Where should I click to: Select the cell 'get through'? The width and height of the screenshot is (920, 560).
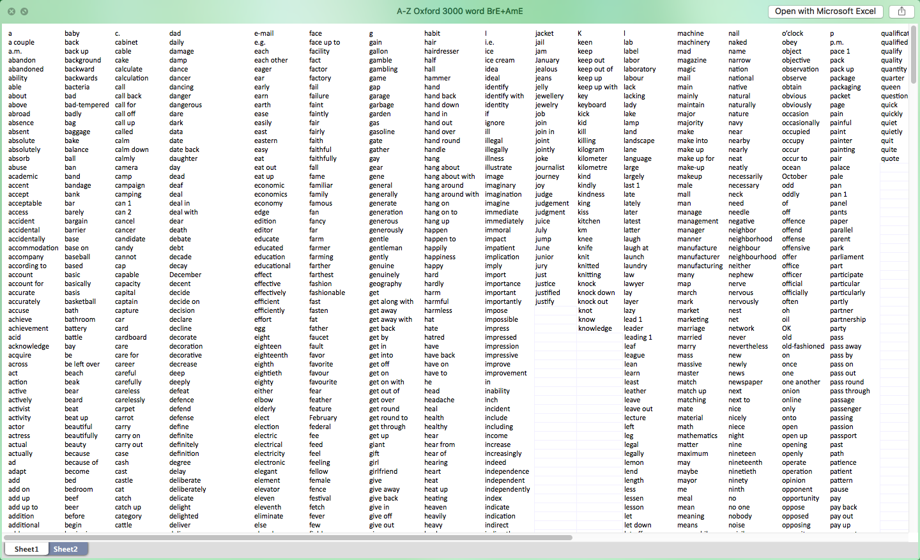[x=387, y=427]
